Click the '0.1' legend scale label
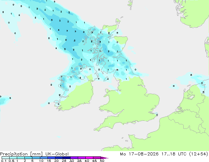Screen dimensions: 209x162 pos(4,161)
